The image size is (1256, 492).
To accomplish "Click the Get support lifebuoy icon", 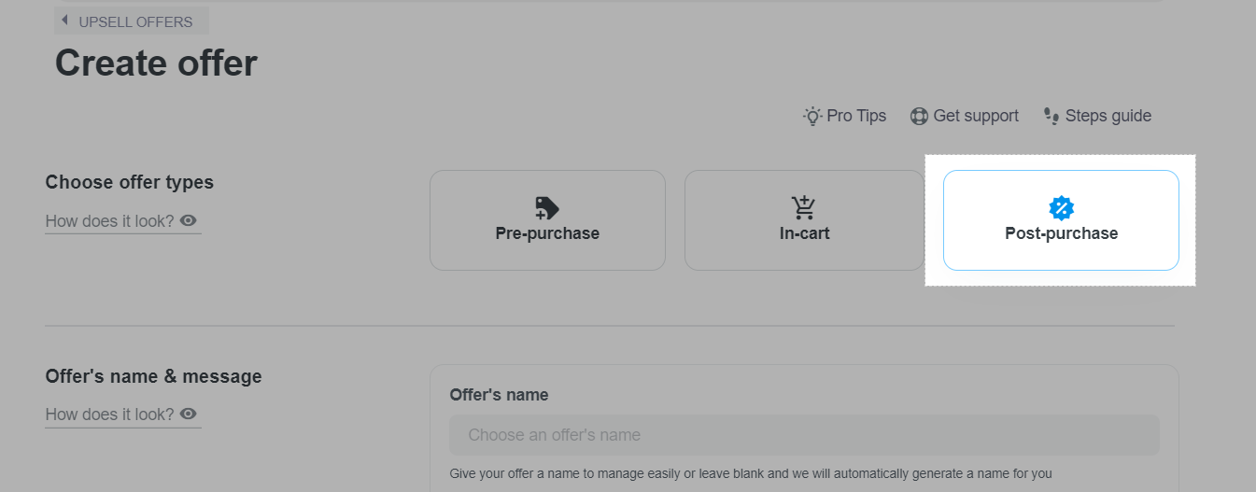I will [x=919, y=116].
